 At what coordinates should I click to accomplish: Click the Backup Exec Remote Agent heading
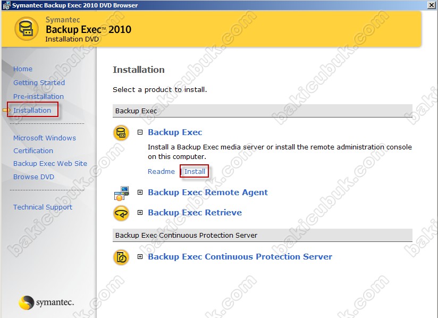208,193
